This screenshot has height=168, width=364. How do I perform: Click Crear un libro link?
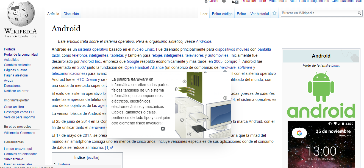(14, 107)
